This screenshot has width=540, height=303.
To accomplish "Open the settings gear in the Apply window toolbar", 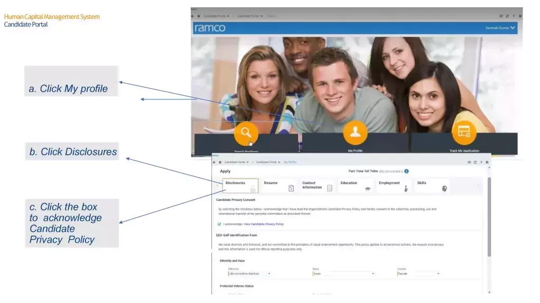I will [x=487, y=162].
